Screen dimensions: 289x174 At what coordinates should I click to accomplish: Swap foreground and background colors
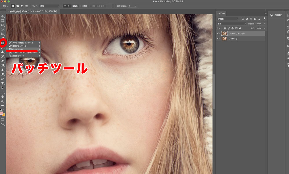[4, 110]
